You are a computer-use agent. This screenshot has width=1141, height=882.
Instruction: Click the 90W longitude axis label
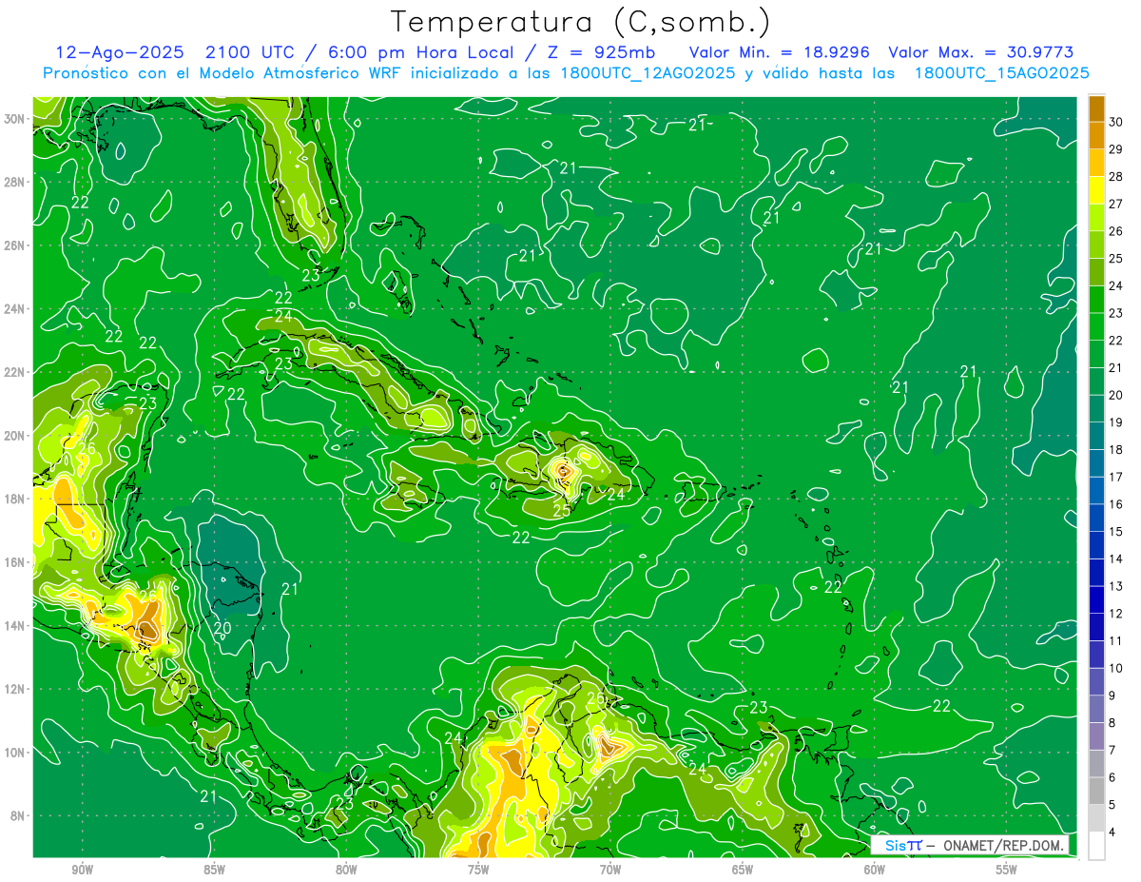82,870
